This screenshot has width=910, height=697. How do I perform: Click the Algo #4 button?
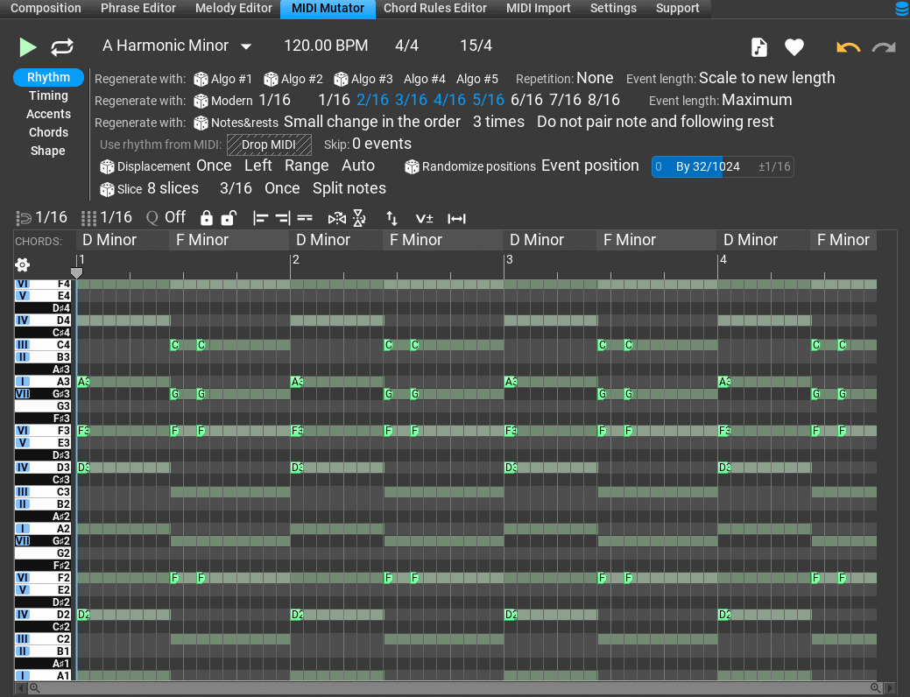[x=424, y=79]
